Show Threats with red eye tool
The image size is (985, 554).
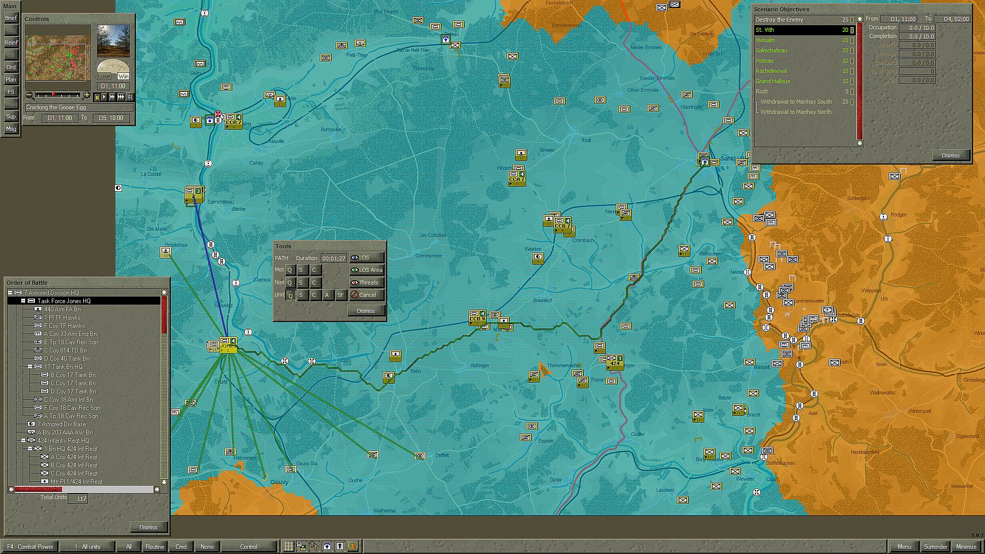[366, 283]
